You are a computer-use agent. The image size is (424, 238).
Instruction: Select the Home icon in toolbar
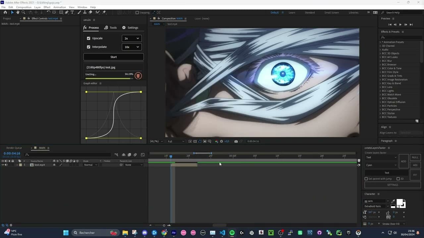coord(5,12)
